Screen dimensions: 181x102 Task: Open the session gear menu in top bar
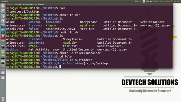coord(172,1)
